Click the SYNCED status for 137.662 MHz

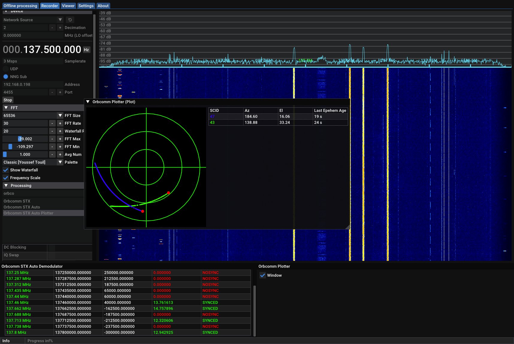pyautogui.click(x=210, y=308)
